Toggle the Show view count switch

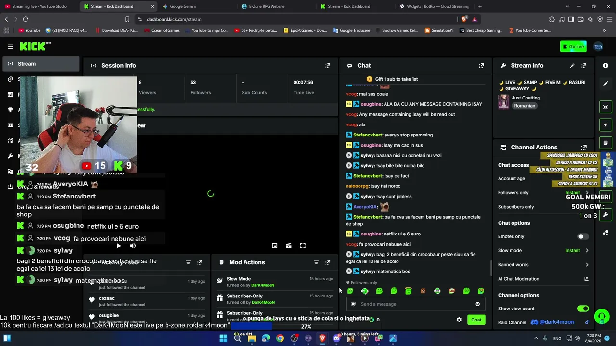583,309
